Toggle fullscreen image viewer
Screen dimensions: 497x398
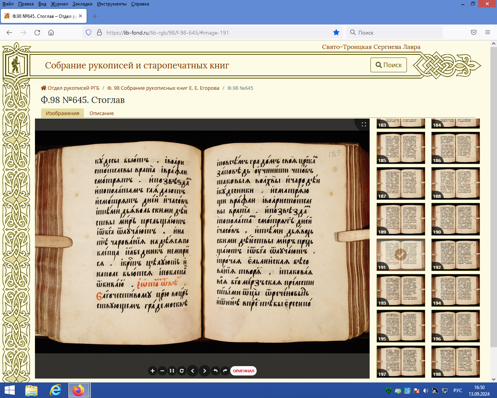click(364, 124)
